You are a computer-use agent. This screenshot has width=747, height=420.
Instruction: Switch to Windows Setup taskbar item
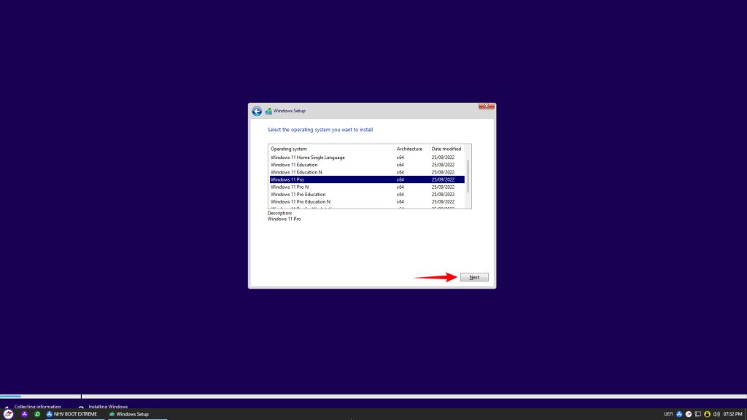(x=129, y=414)
